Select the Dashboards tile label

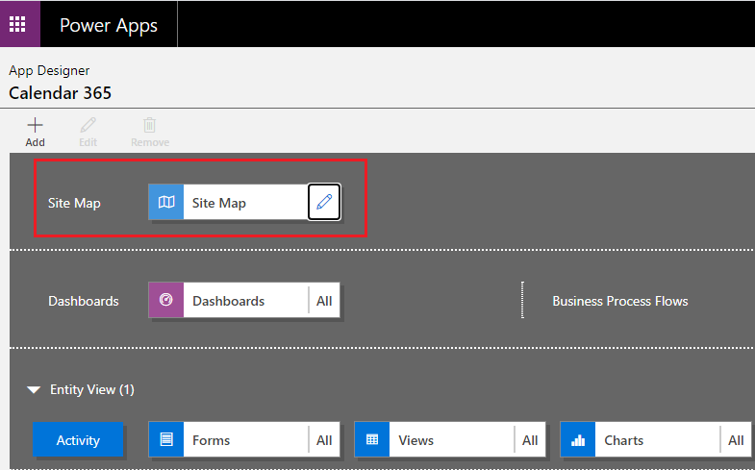(228, 301)
